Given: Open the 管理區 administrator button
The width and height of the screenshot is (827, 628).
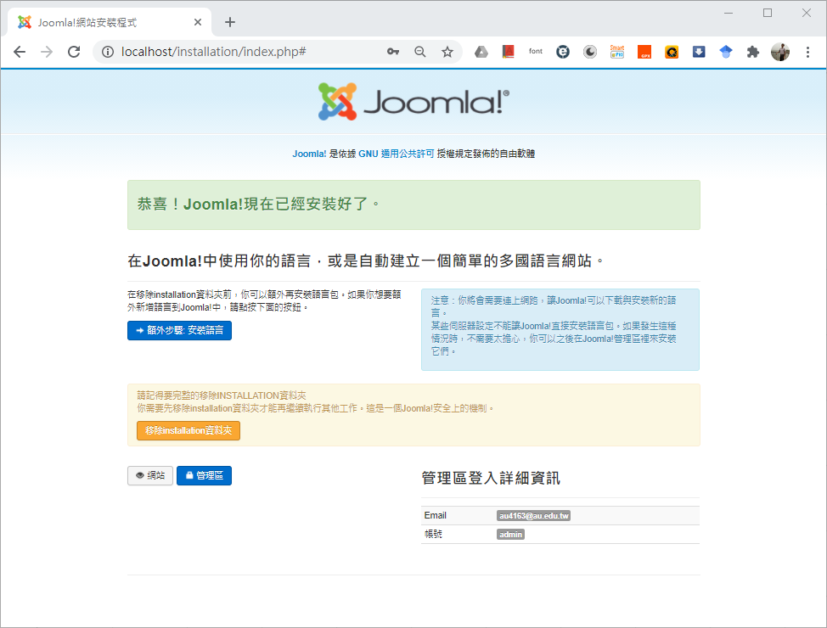Looking at the screenshot, I should [x=204, y=475].
